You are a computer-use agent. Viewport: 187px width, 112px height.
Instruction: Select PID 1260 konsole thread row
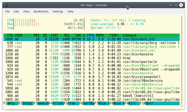(x=91, y=73)
